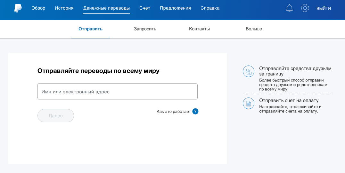Focus the Имя или электронный адрес field

coord(118,91)
